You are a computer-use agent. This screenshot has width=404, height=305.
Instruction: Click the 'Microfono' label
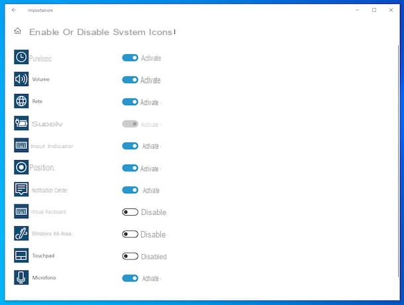(44, 278)
